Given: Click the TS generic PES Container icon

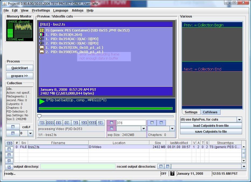Looking at the screenshot, I should click(x=42, y=30).
